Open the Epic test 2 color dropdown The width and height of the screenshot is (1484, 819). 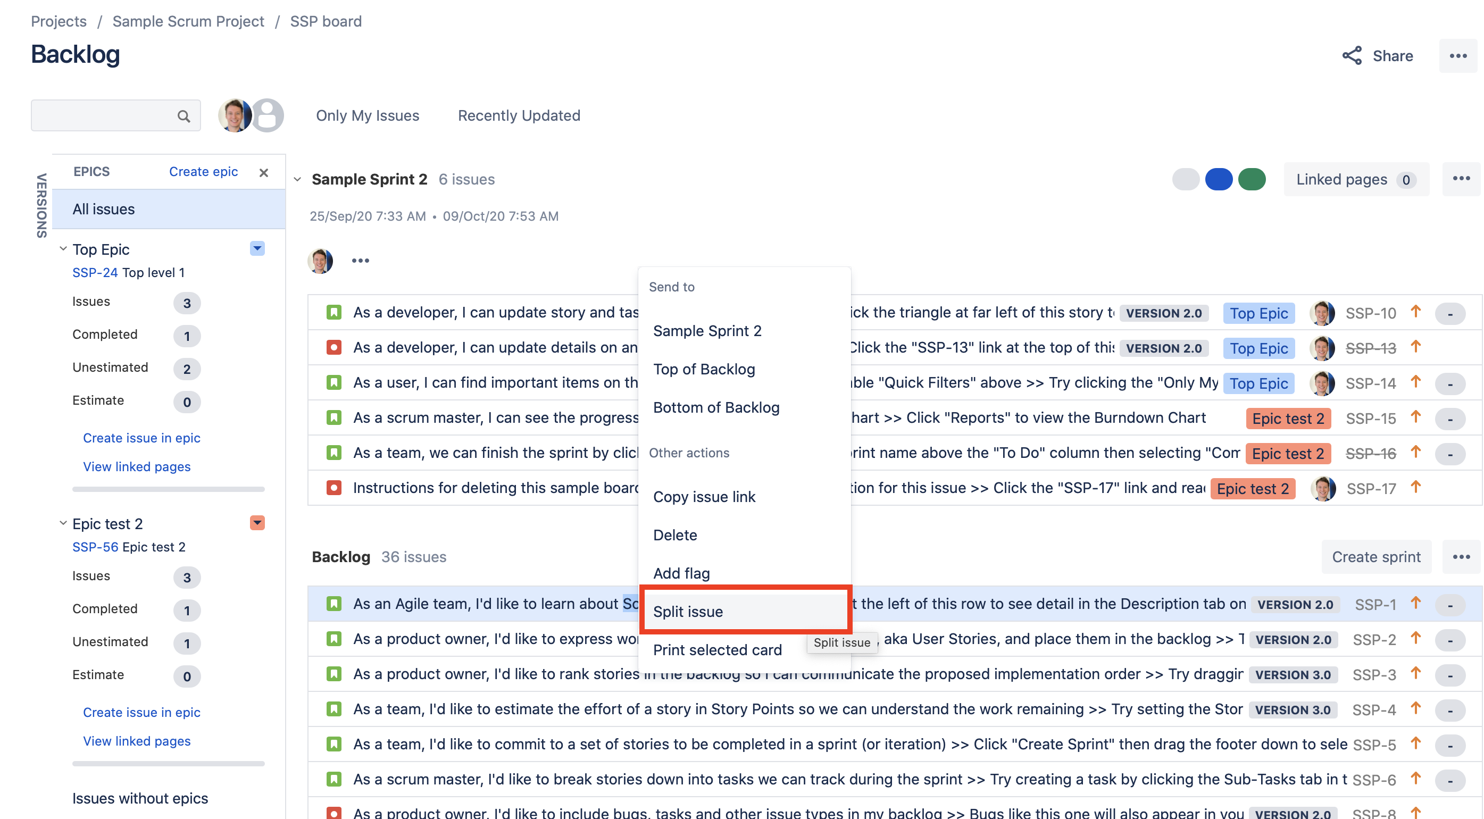tap(257, 522)
